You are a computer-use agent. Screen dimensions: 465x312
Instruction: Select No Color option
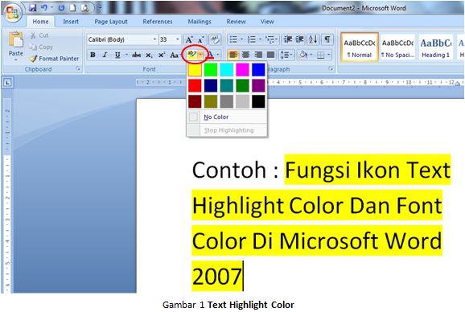click(227, 117)
